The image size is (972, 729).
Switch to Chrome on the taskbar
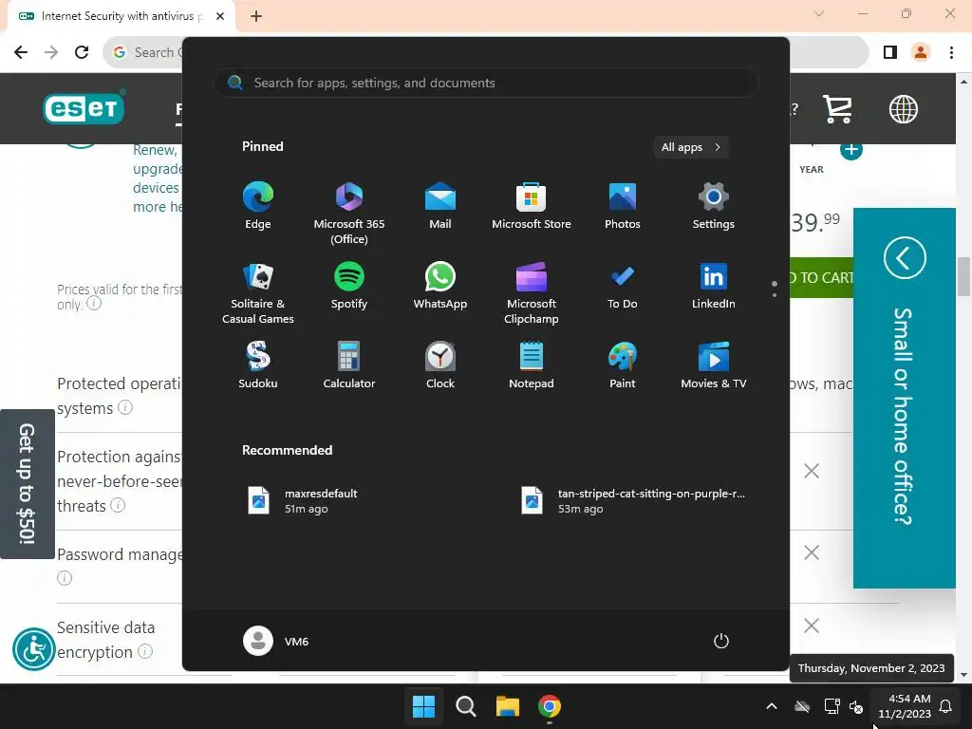tap(550, 706)
